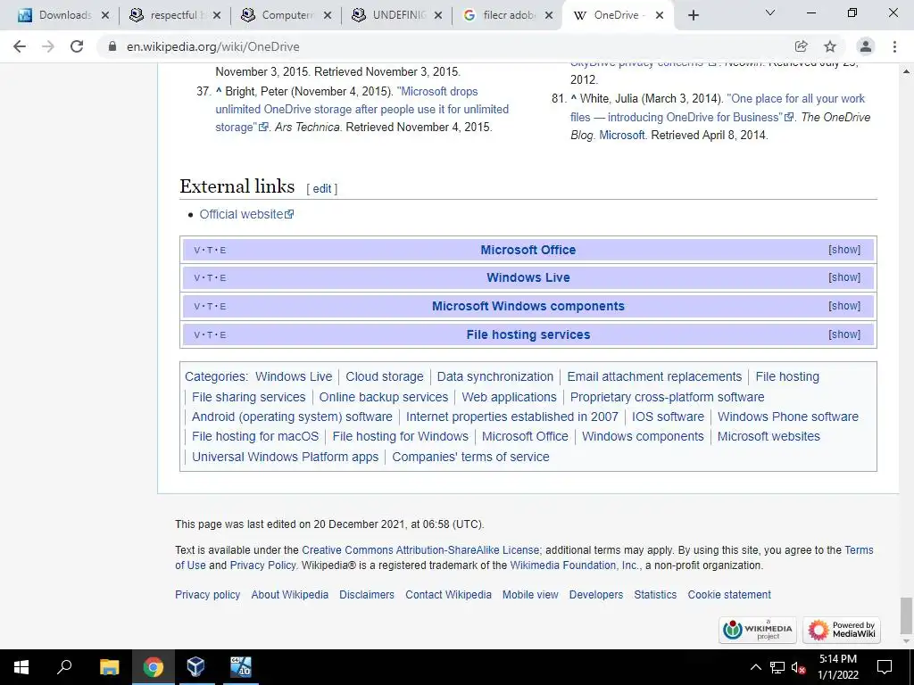914x685 pixels.
Task: Click the browser forward arrow
Action: click(x=48, y=46)
